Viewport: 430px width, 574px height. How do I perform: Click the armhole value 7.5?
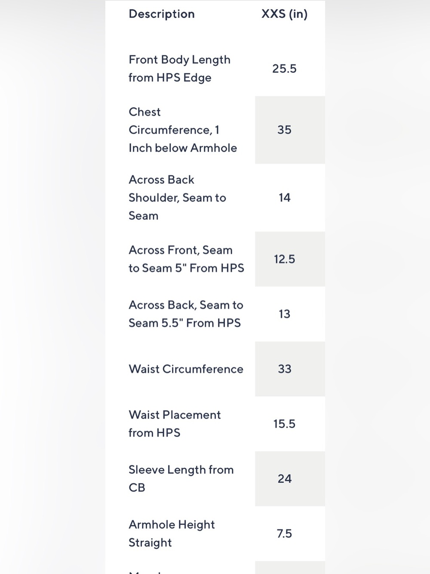point(284,534)
